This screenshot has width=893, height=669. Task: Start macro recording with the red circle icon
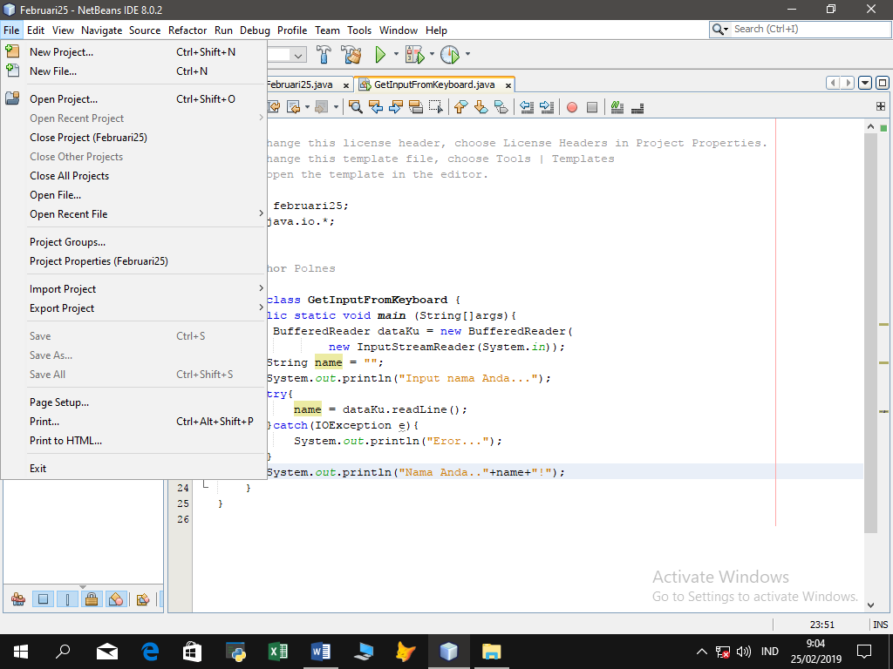point(571,106)
